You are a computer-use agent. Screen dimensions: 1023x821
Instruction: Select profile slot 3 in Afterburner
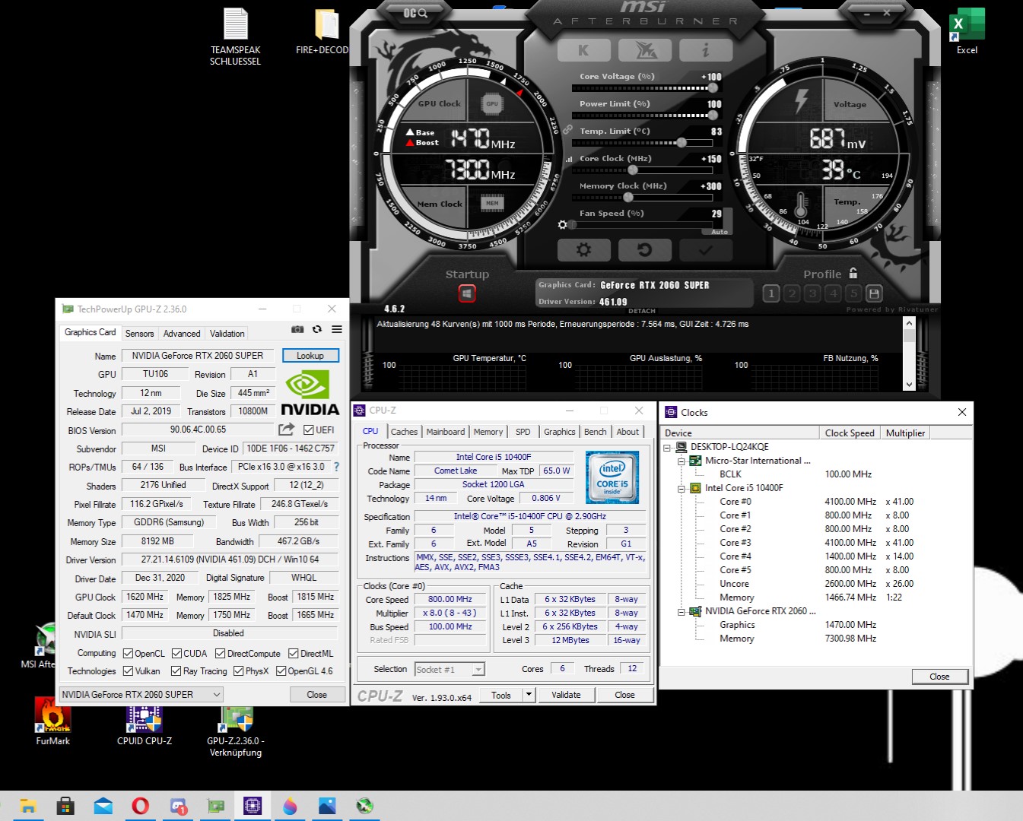point(812,293)
